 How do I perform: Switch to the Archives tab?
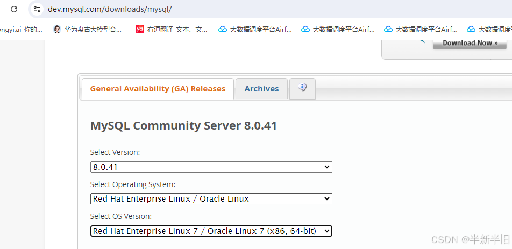click(x=261, y=89)
